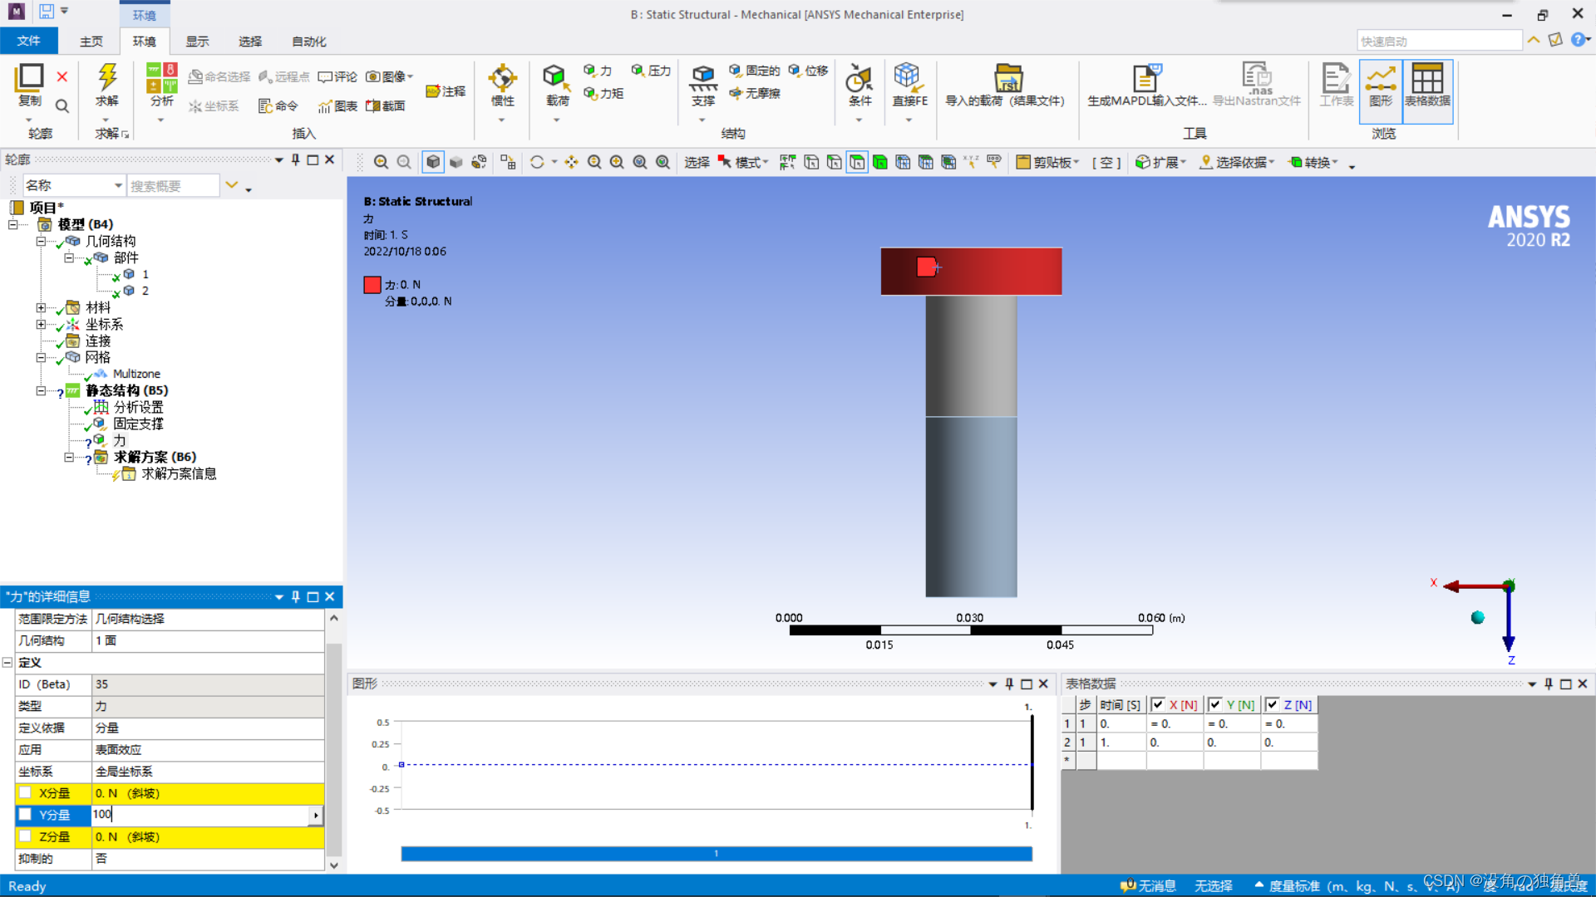Screen dimensions: 1596x897
Task: Click the 压力 (Pressure) load button
Action: coord(651,71)
